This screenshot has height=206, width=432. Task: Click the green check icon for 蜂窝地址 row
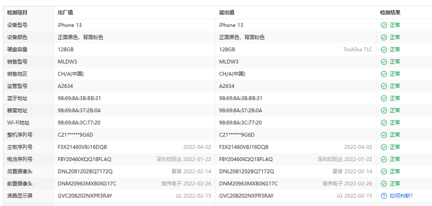point(384,111)
